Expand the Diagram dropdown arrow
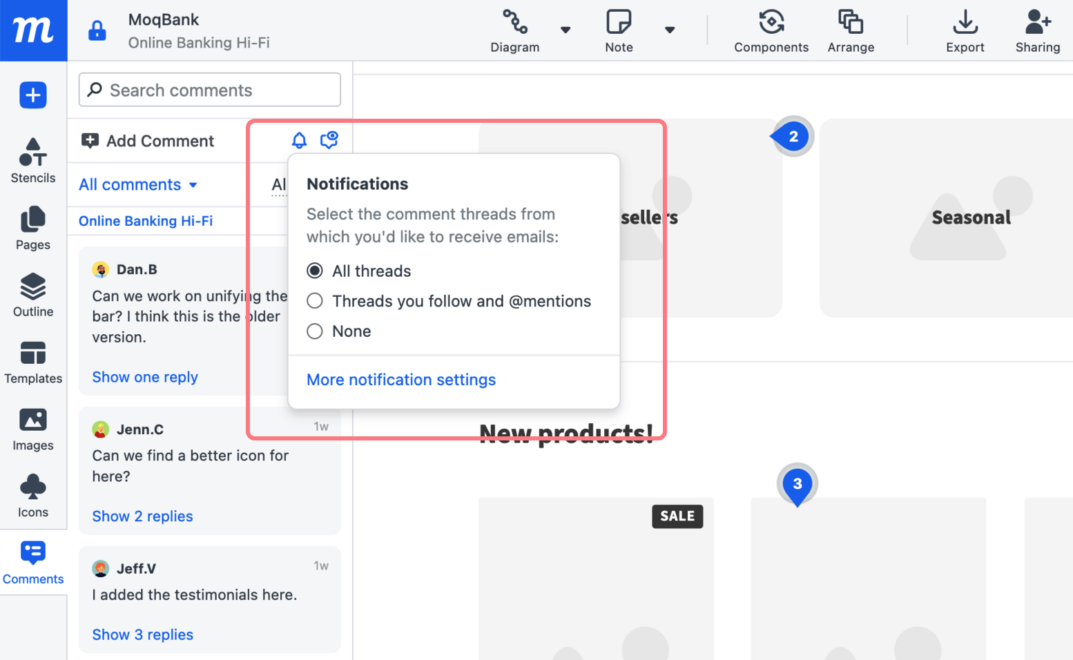Screen dimensions: 1073x660 click(x=566, y=30)
